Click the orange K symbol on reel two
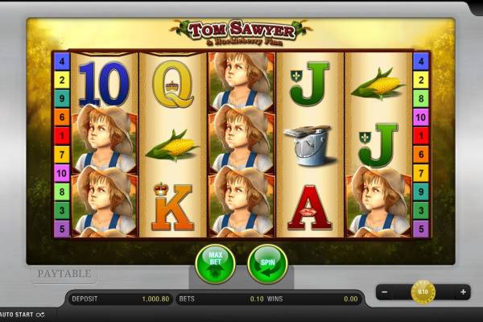Screen dimensions: 483x322 click(x=173, y=207)
